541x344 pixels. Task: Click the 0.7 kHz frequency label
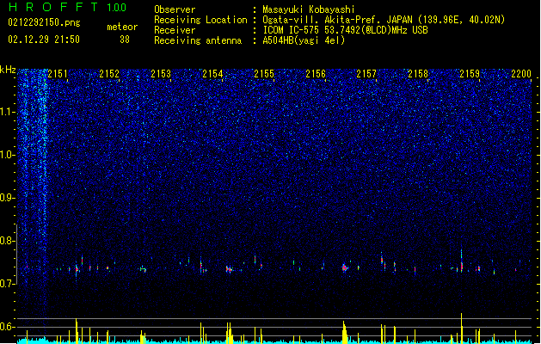tap(7, 284)
